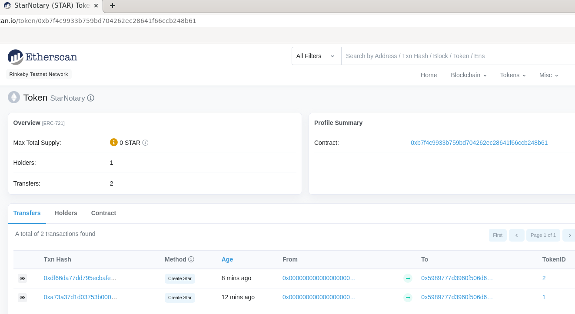Toggle eye preview on second transfer row
Image resolution: width=575 pixels, height=314 pixels.
click(x=22, y=298)
